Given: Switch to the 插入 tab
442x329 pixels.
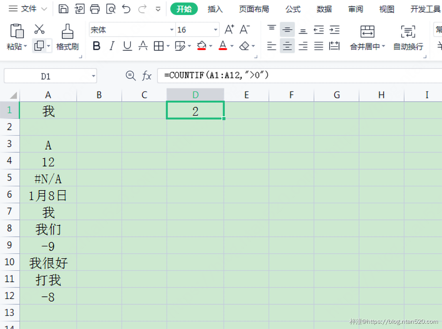Looking at the screenshot, I should 215,9.
